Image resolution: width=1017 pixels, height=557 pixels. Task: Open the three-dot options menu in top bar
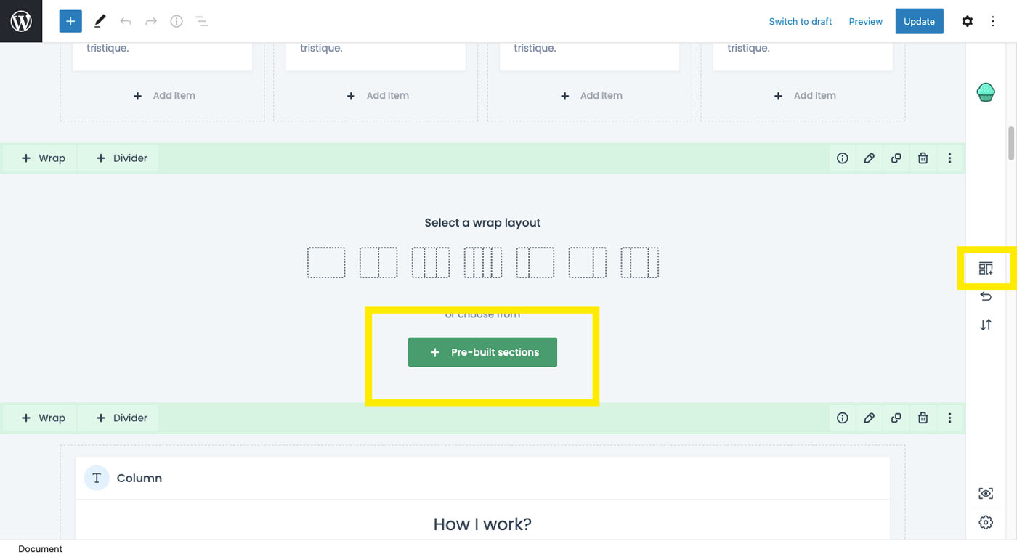coord(993,21)
